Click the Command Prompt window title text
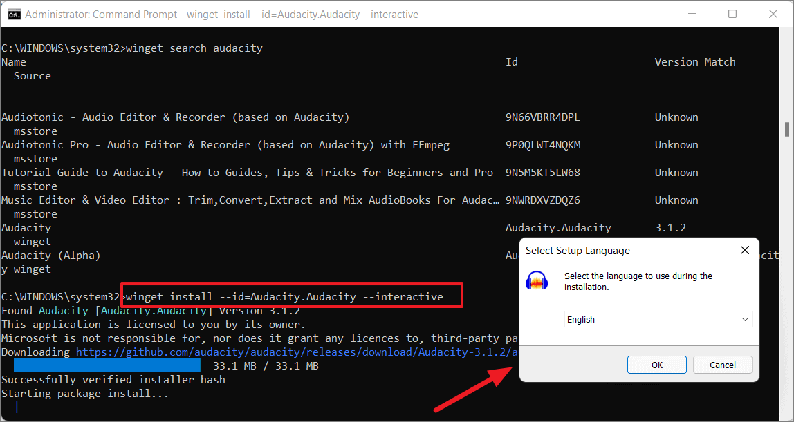794x422 pixels. tap(222, 15)
